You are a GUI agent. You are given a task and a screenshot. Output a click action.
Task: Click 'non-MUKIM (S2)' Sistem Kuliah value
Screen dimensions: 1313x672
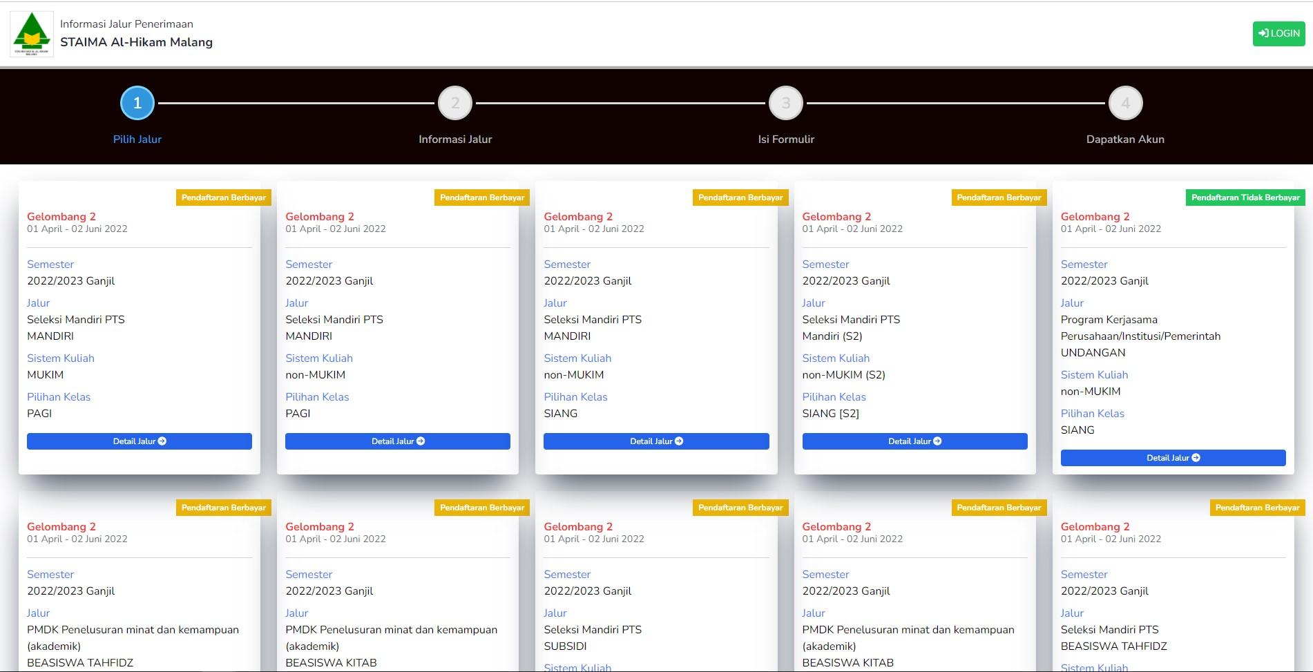point(844,375)
